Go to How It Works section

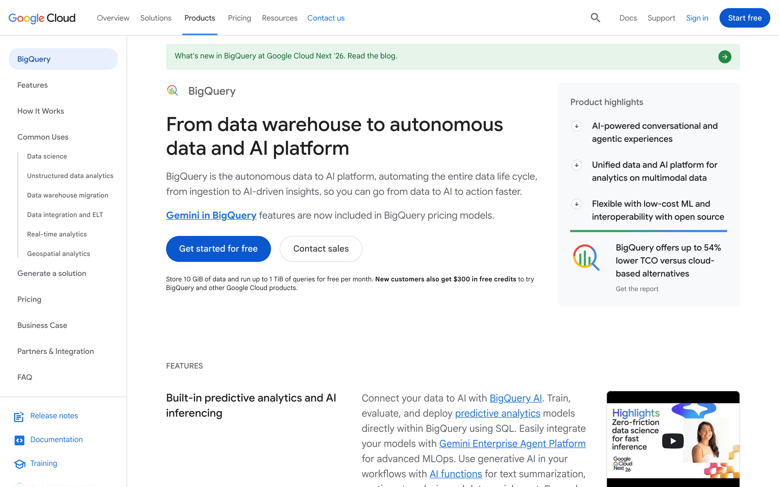(x=41, y=111)
